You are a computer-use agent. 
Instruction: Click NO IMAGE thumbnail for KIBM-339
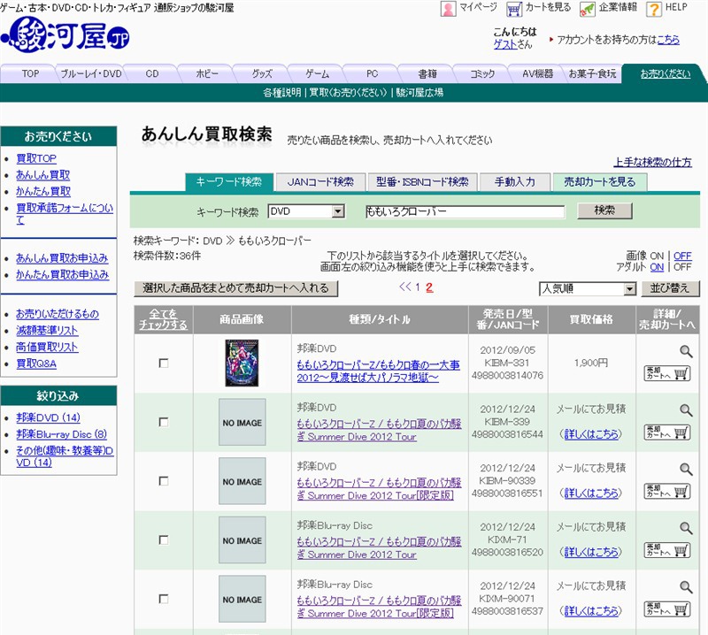[x=242, y=422]
